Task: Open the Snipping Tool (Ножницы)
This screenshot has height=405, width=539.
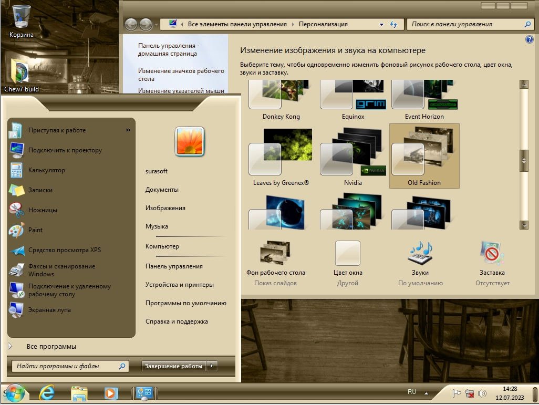Action: coord(42,210)
